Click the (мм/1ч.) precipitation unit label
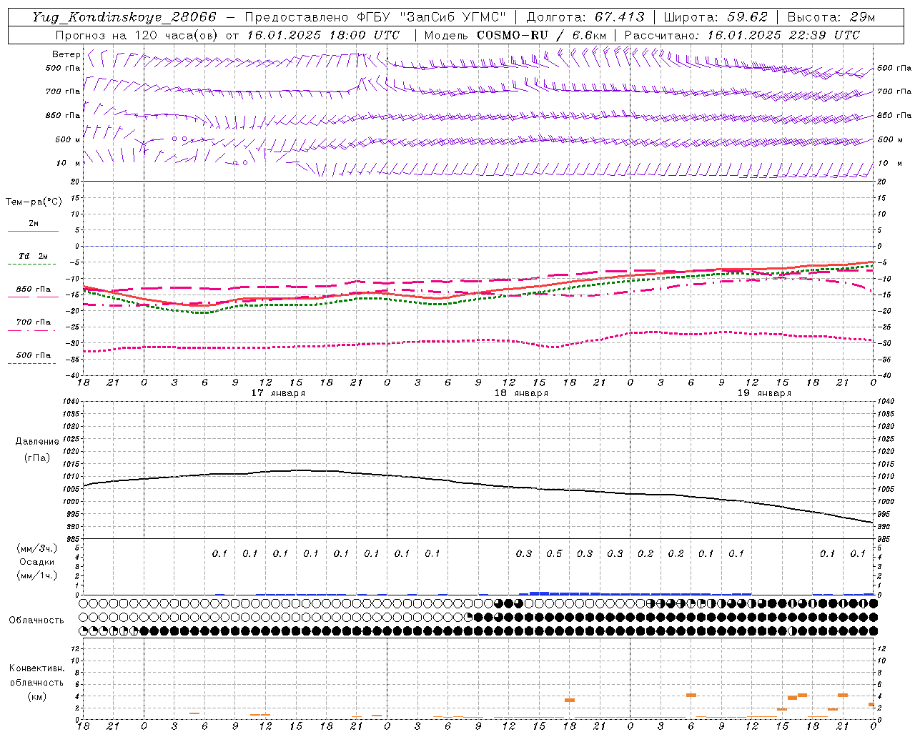Image resolution: width=915 pixels, height=732 pixels. pyautogui.click(x=37, y=575)
